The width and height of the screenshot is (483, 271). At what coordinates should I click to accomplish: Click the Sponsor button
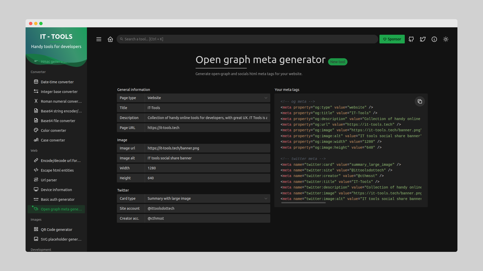pos(392,39)
